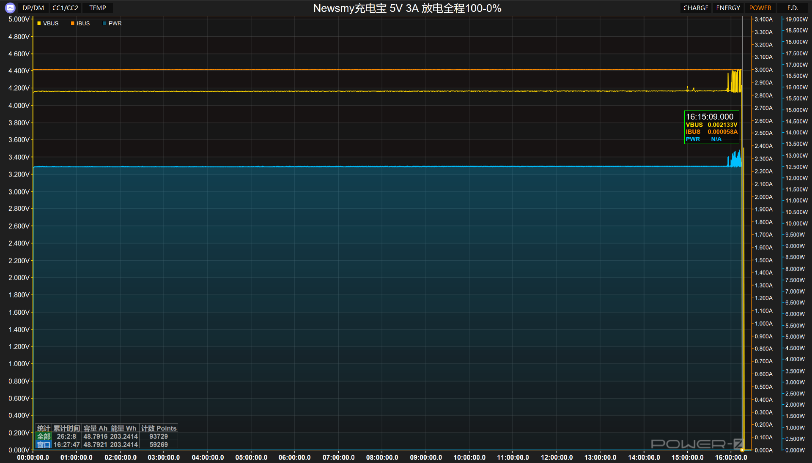
Task: Click the chart title Newsmy 5V 3A
Action: (x=407, y=8)
